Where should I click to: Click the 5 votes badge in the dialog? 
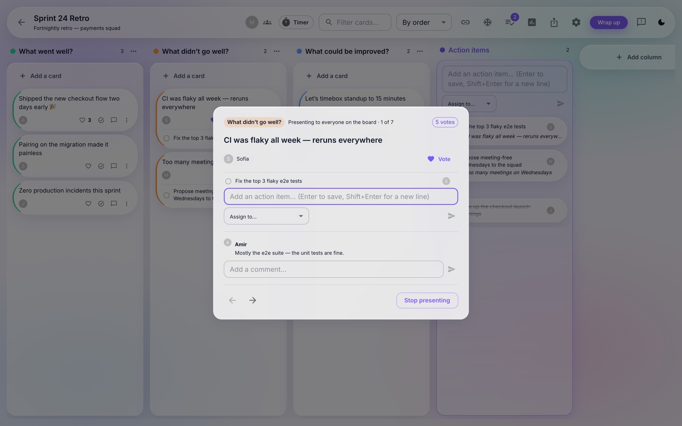(x=445, y=122)
